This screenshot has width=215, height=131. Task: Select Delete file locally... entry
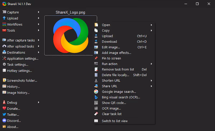tap(124, 75)
